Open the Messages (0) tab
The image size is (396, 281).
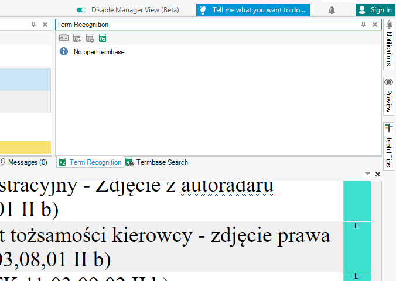click(x=24, y=162)
